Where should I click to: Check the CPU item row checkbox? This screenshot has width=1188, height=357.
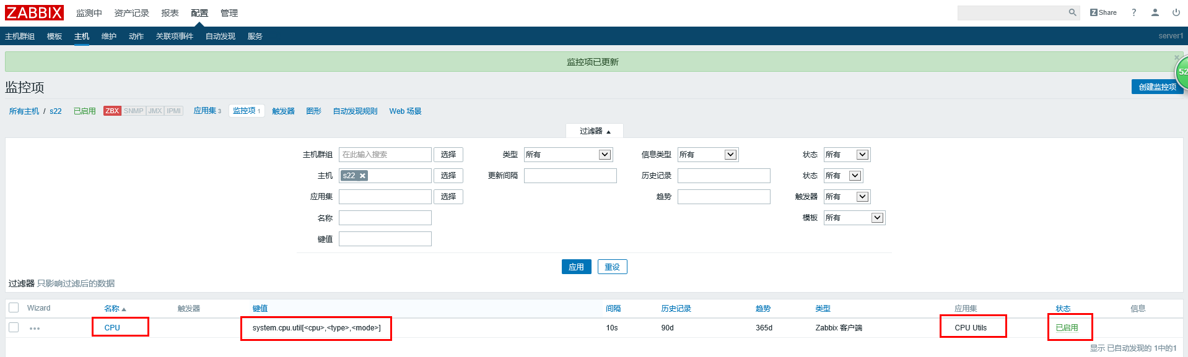click(14, 327)
